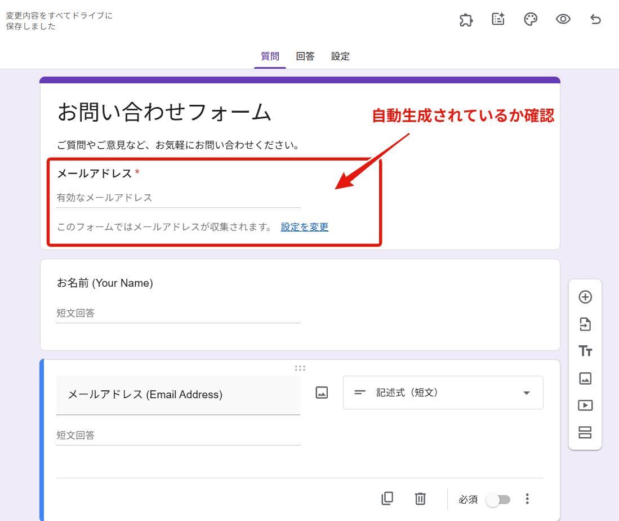Add a new question from sidebar
The image size is (619, 521).
[x=585, y=297]
